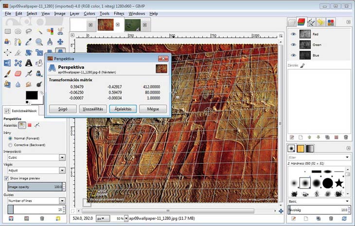Open the Colors menu
The image size is (355, 226).
(89, 14)
